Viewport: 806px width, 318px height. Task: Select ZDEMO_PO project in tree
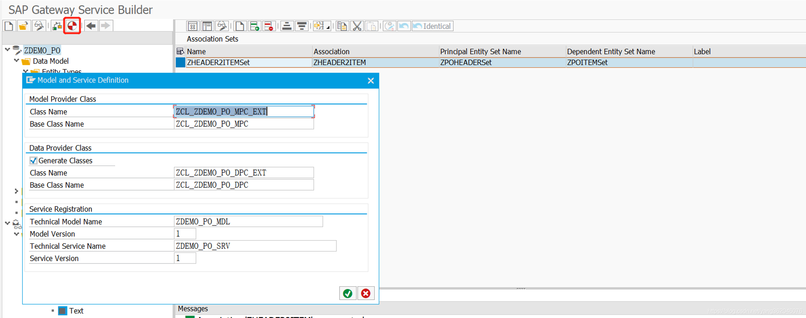click(42, 50)
